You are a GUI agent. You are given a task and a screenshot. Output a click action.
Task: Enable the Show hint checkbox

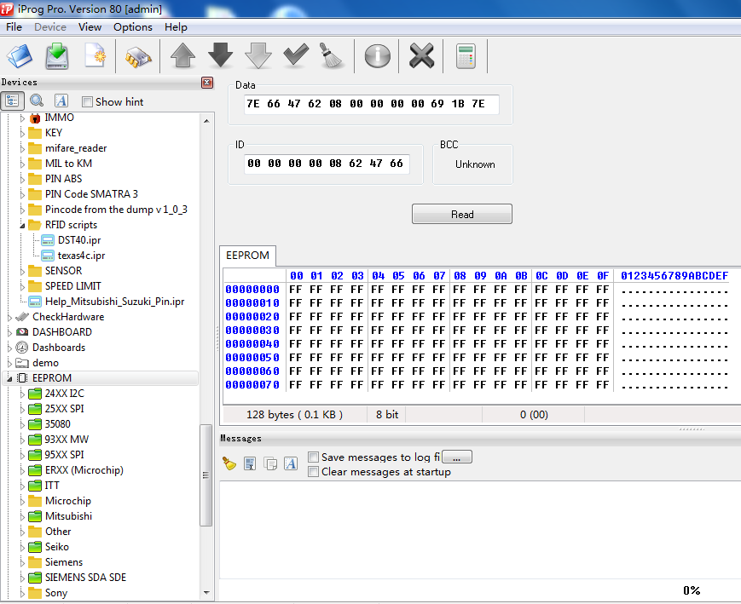(x=87, y=101)
